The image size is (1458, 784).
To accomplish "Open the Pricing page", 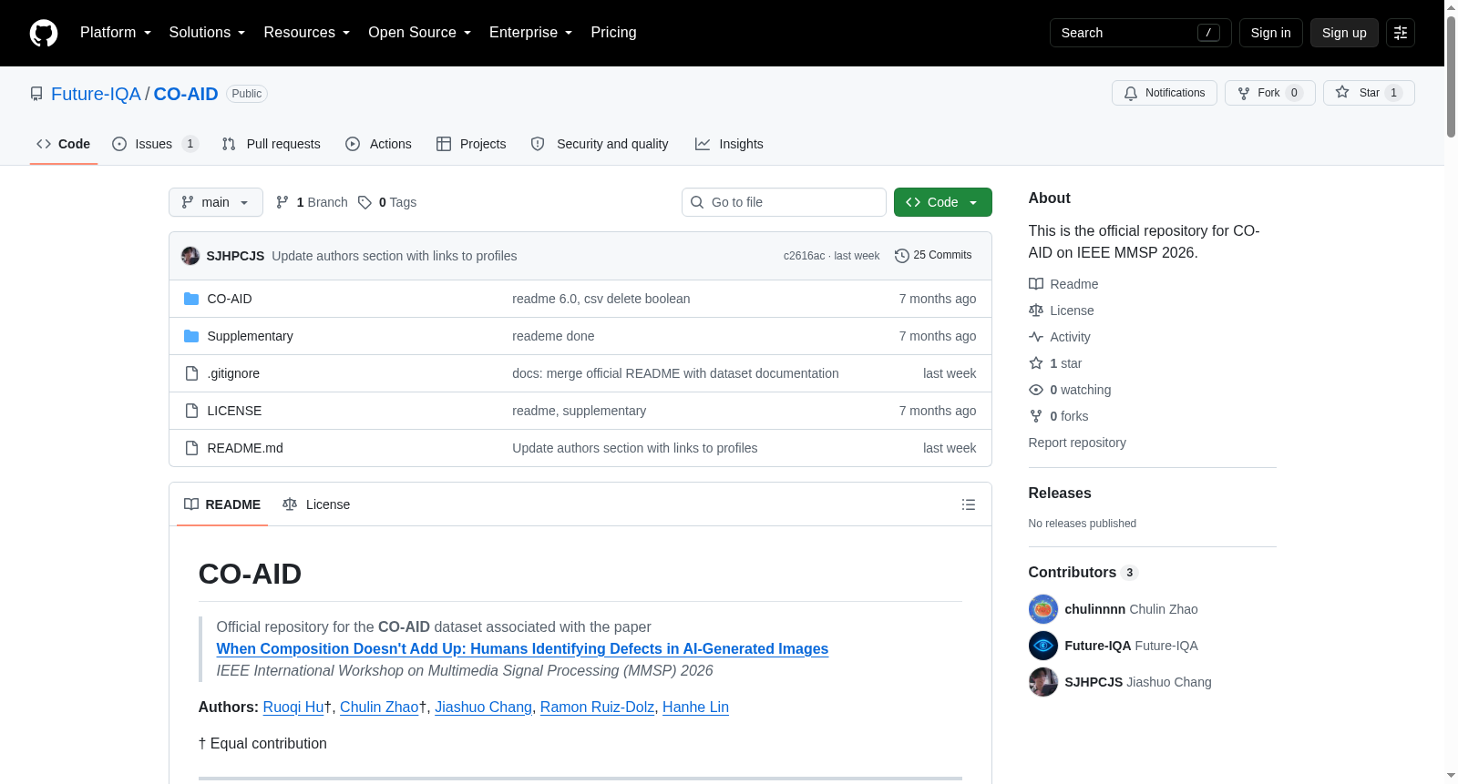I will tap(613, 33).
